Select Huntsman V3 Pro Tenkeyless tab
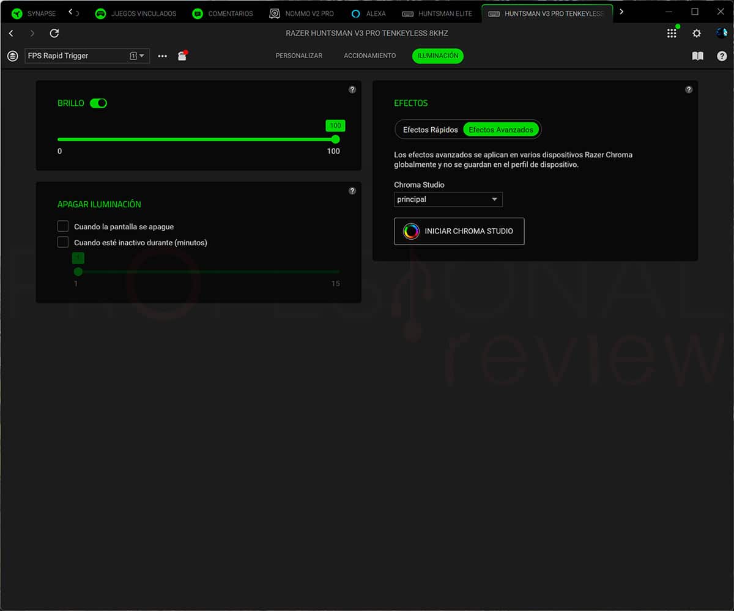 click(547, 13)
